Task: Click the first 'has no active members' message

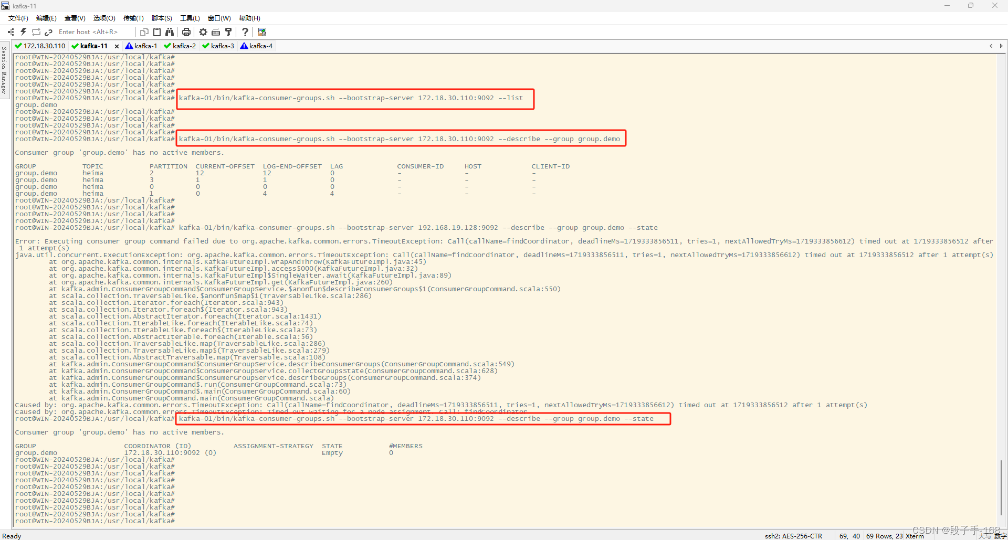Action: [x=120, y=153]
